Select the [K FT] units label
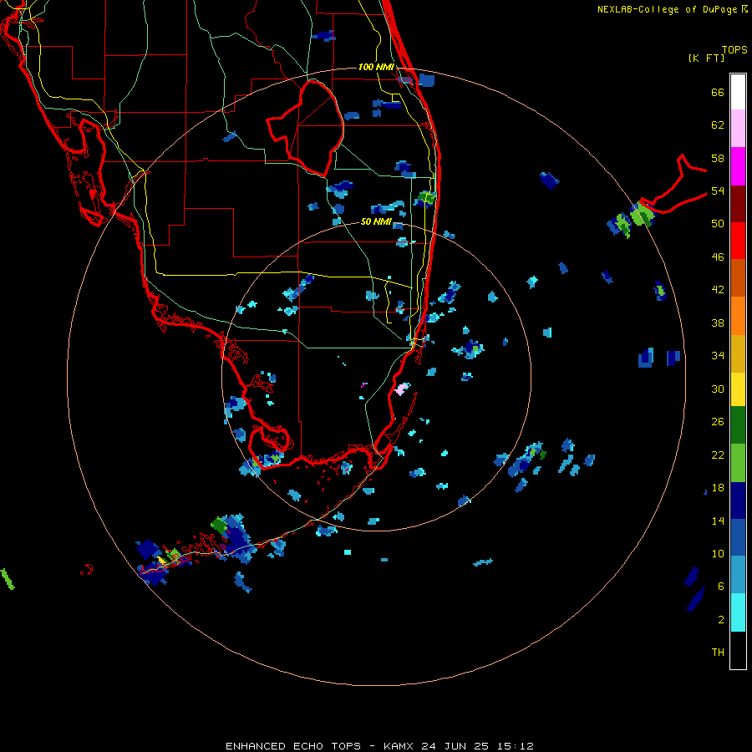 pyautogui.click(x=706, y=58)
